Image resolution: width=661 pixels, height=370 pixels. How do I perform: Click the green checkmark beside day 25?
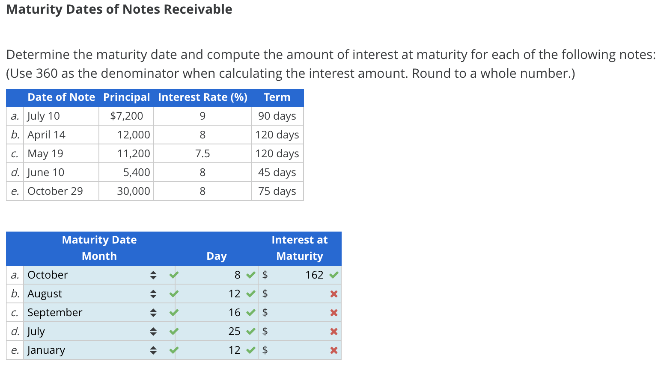(250, 332)
